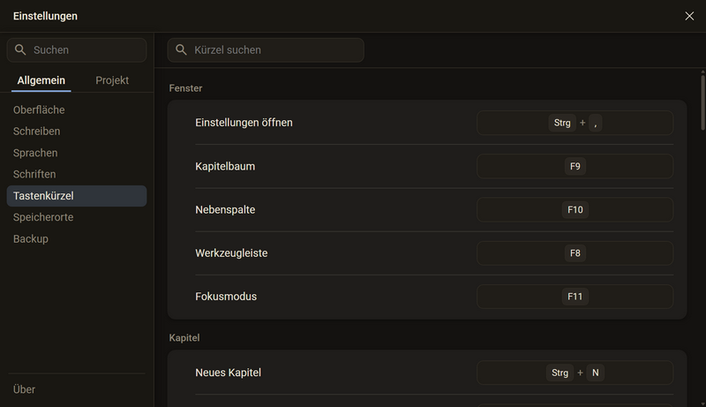Screen dimensions: 706x407
Task: Click the magnifier icon beside Kürzel suchen
Action: (x=181, y=49)
